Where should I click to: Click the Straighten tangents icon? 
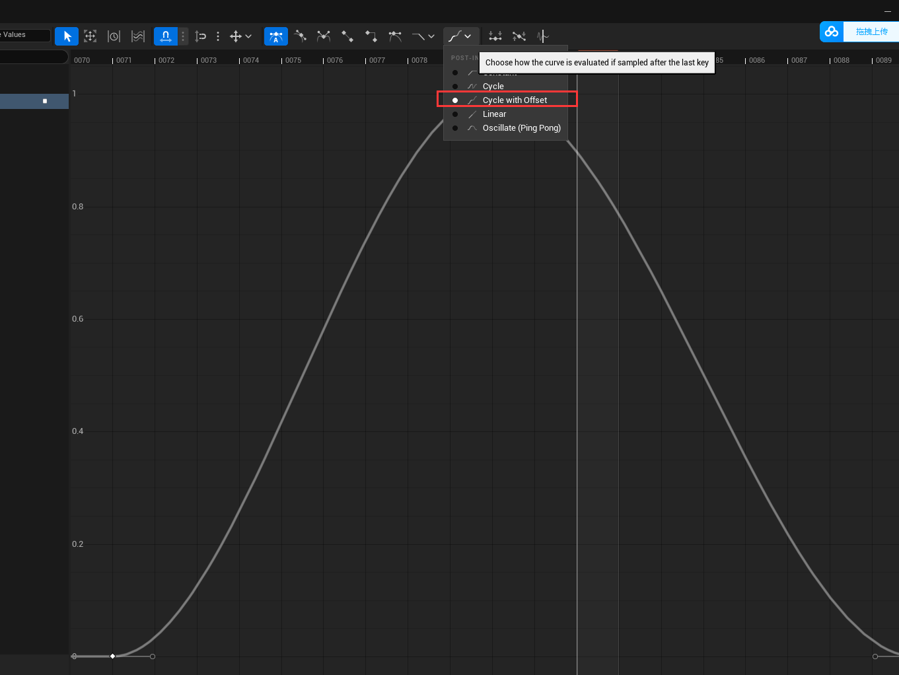tap(519, 36)
